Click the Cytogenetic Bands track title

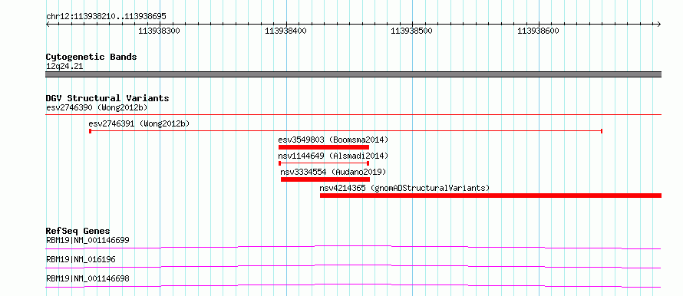(91, 57)
